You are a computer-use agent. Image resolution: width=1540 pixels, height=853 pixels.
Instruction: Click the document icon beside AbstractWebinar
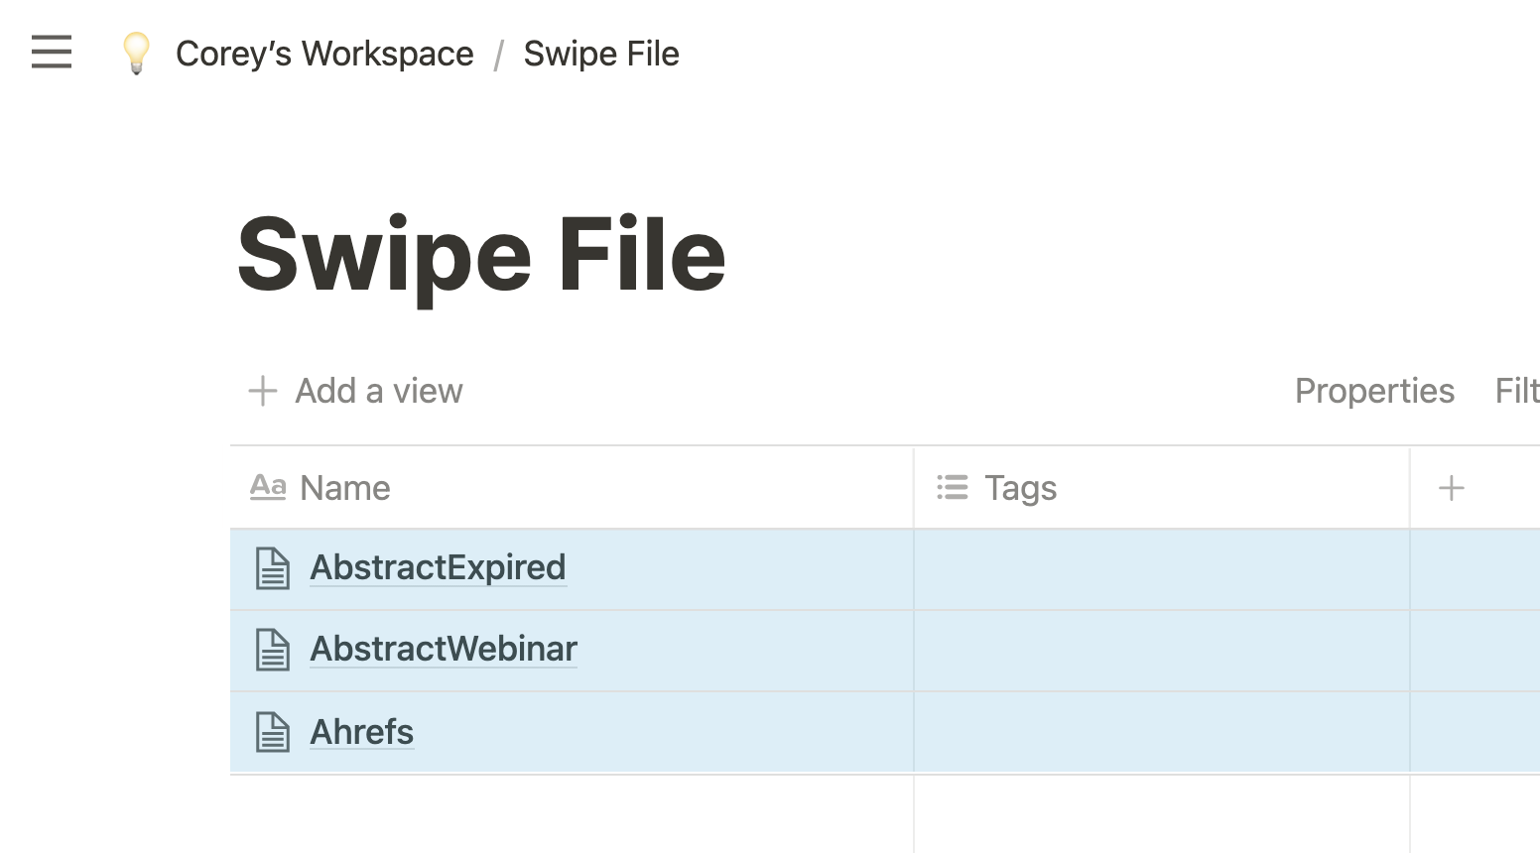pyautogui.click(x=272, y=650)
